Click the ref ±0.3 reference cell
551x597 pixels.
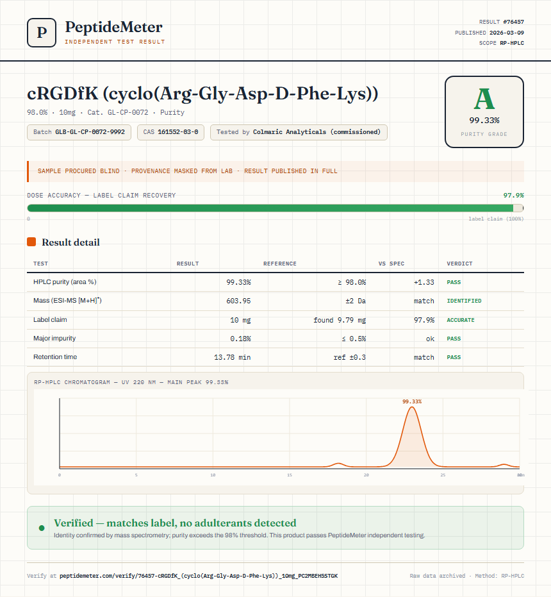tap(350, 358)
